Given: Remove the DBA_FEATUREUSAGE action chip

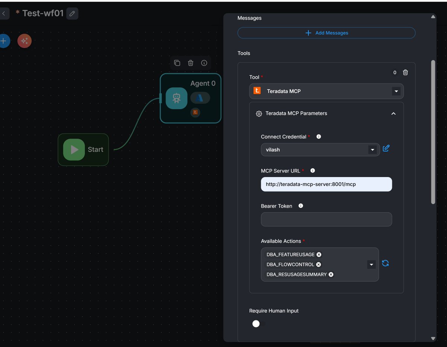Looking at the screenshot, I should click(319, 255).
